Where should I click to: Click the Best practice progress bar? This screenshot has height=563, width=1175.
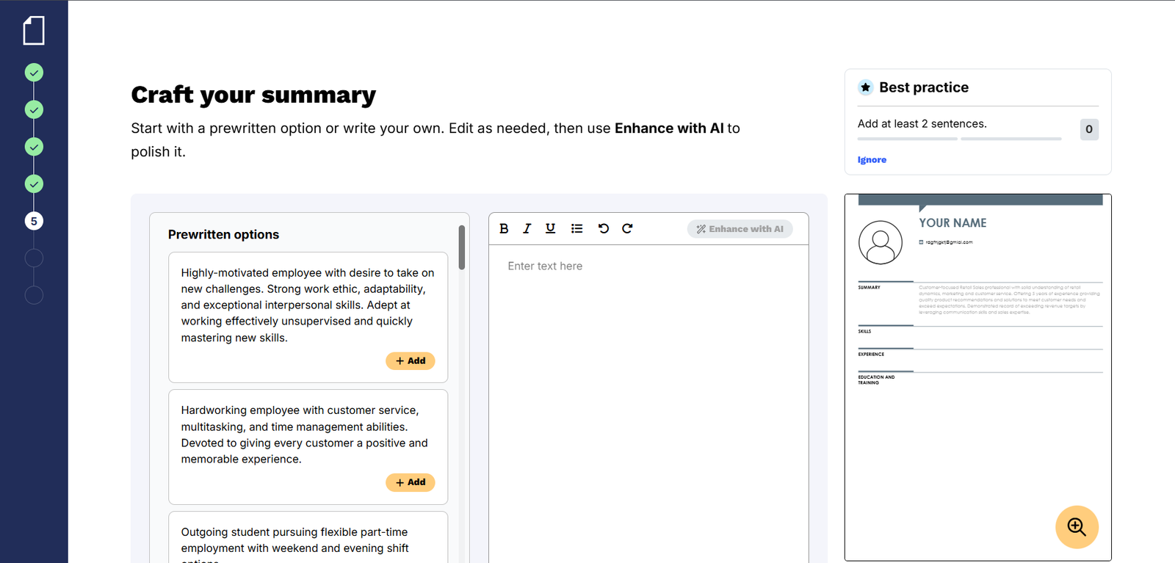coord(959,139)
